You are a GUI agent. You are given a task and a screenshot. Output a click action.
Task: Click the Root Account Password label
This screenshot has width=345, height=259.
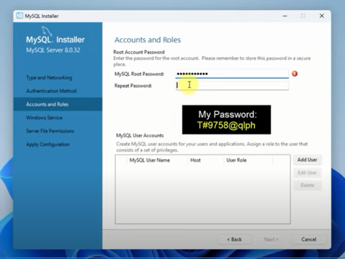139,52
